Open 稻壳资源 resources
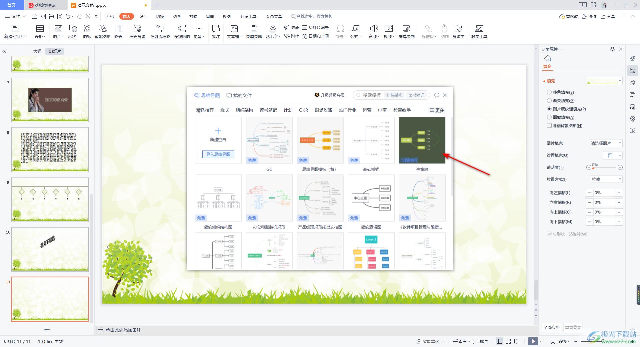This screenshot has height=347, width=640. pyautogui.click(x=137, y=32)
